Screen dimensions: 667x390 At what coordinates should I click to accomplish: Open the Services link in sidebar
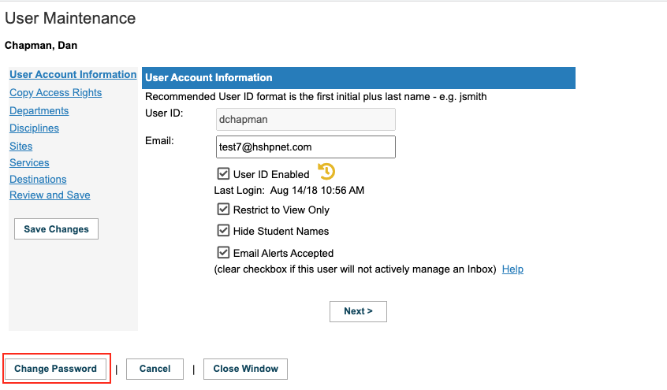(x=29, y=162)
